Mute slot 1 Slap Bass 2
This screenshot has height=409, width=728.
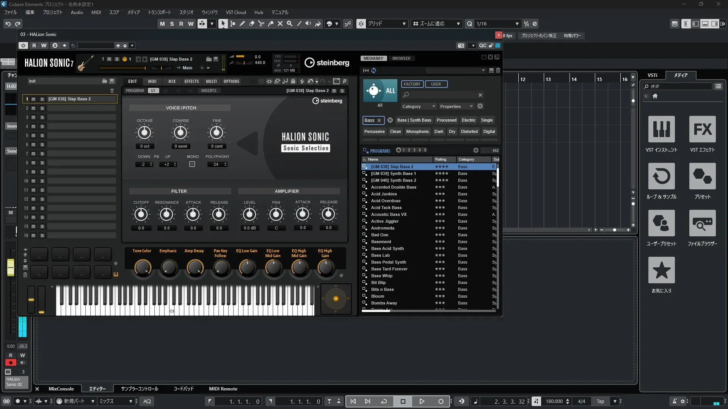(33, 99)
